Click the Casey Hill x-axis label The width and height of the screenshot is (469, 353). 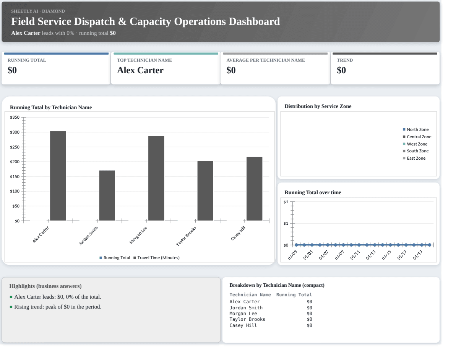[238, 234]
